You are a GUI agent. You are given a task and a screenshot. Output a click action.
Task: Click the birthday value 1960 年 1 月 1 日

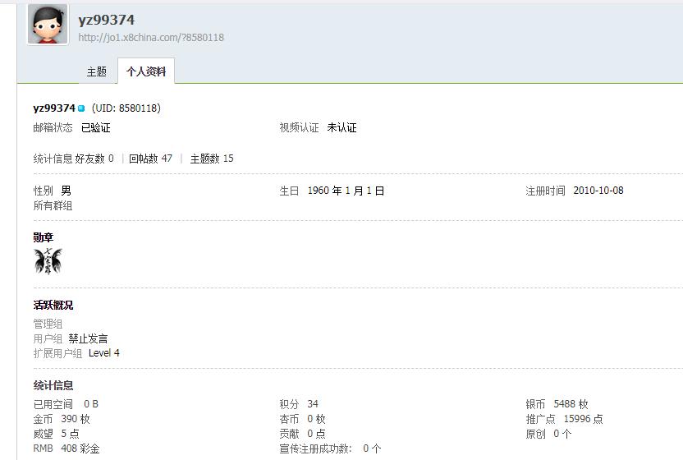click(x=346, y=191)
